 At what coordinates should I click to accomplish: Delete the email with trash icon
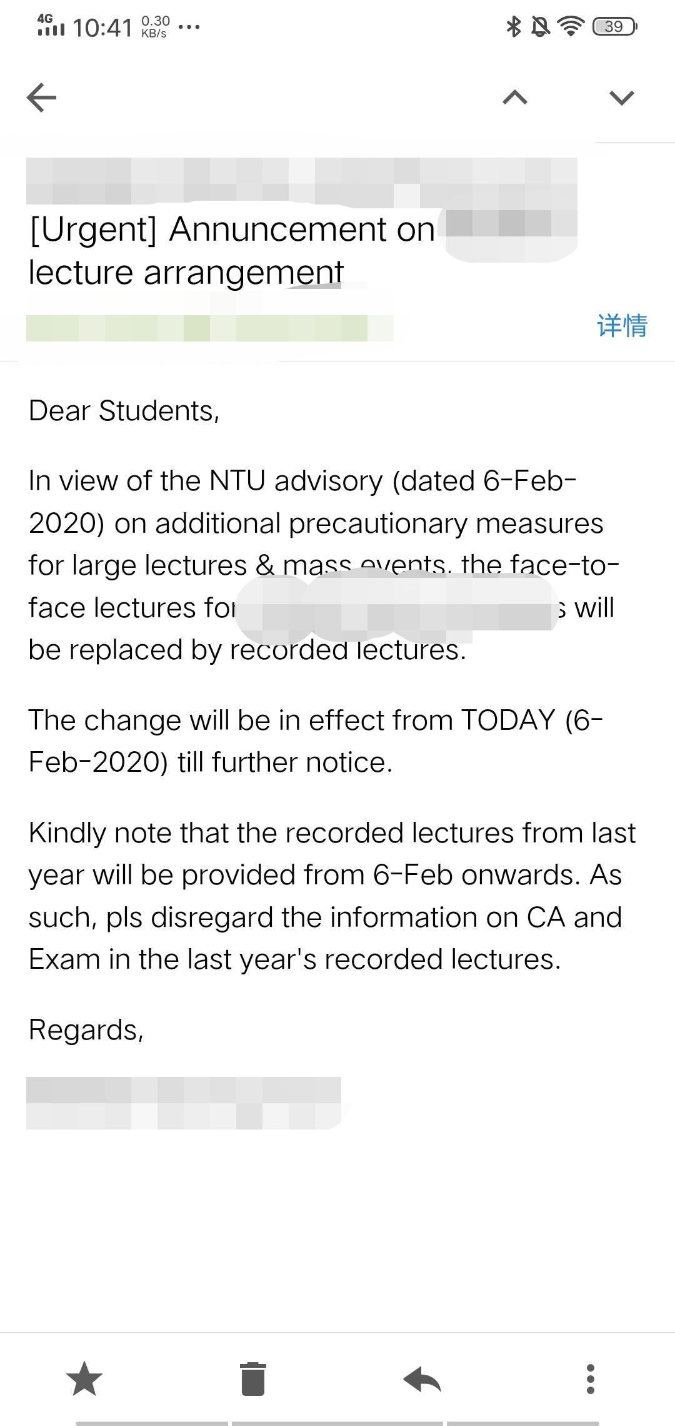pos(253,1378)
